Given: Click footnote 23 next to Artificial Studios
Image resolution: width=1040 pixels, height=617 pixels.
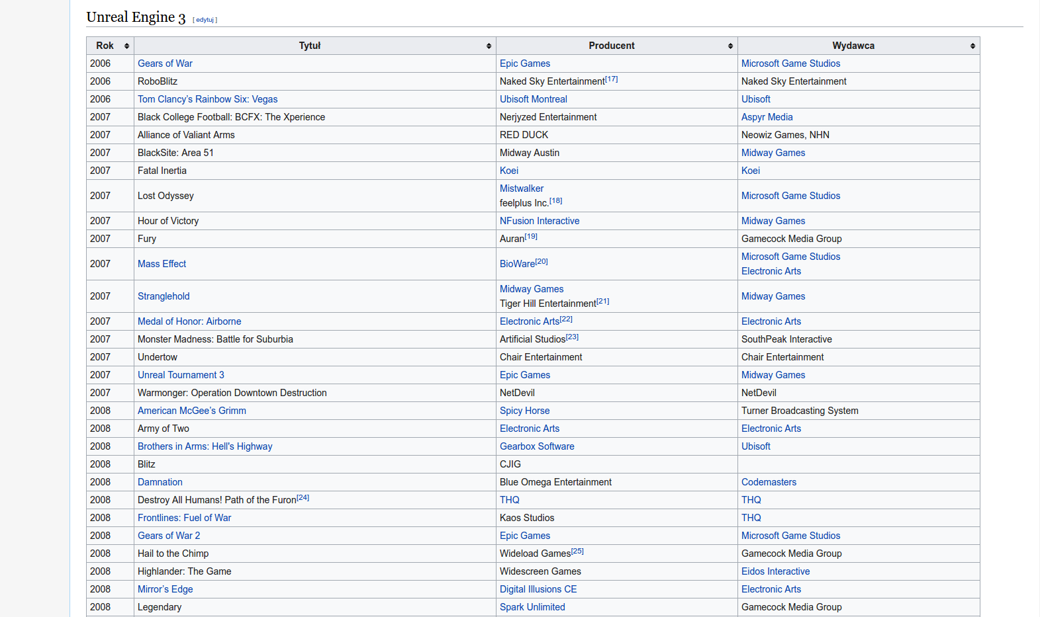Looking at the screenshot, I should [x=573, y=337].
